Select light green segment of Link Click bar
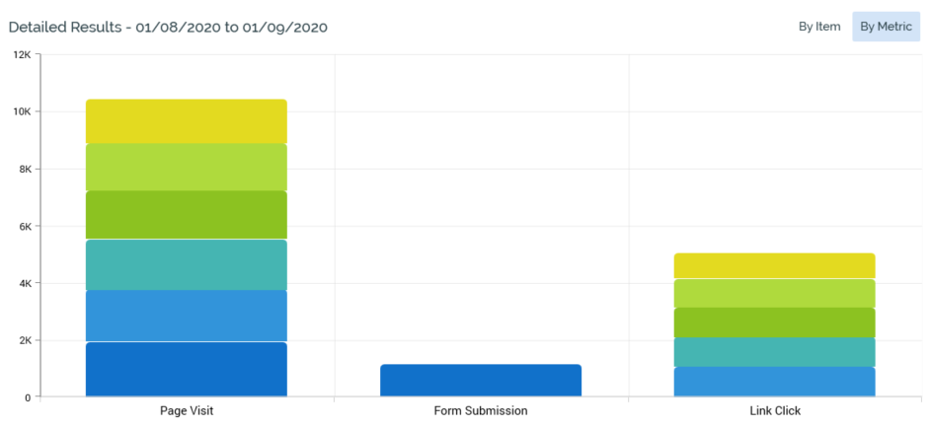Viewport: 931px width, 428px height. tap(774, 293)
